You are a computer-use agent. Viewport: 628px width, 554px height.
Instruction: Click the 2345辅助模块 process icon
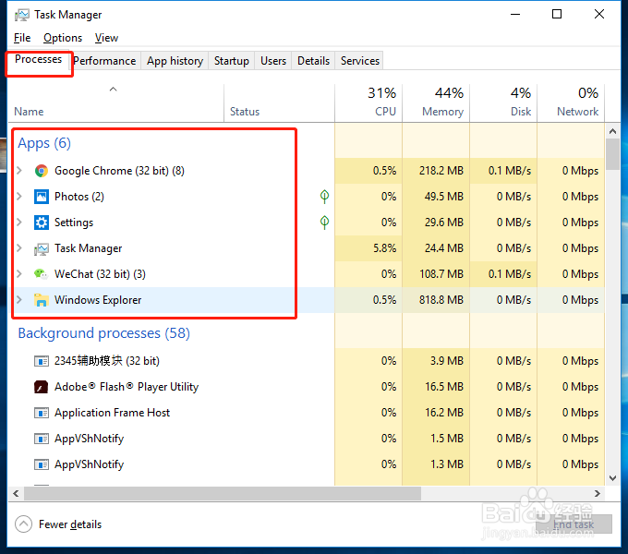(x=42, y=361)
